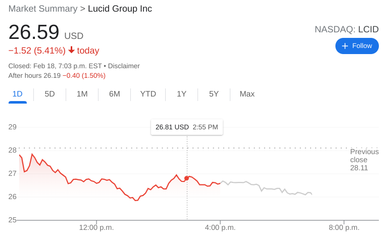Switch to the 5D chart view
Viewport: 392px width, 239px height.
(50, 94)
